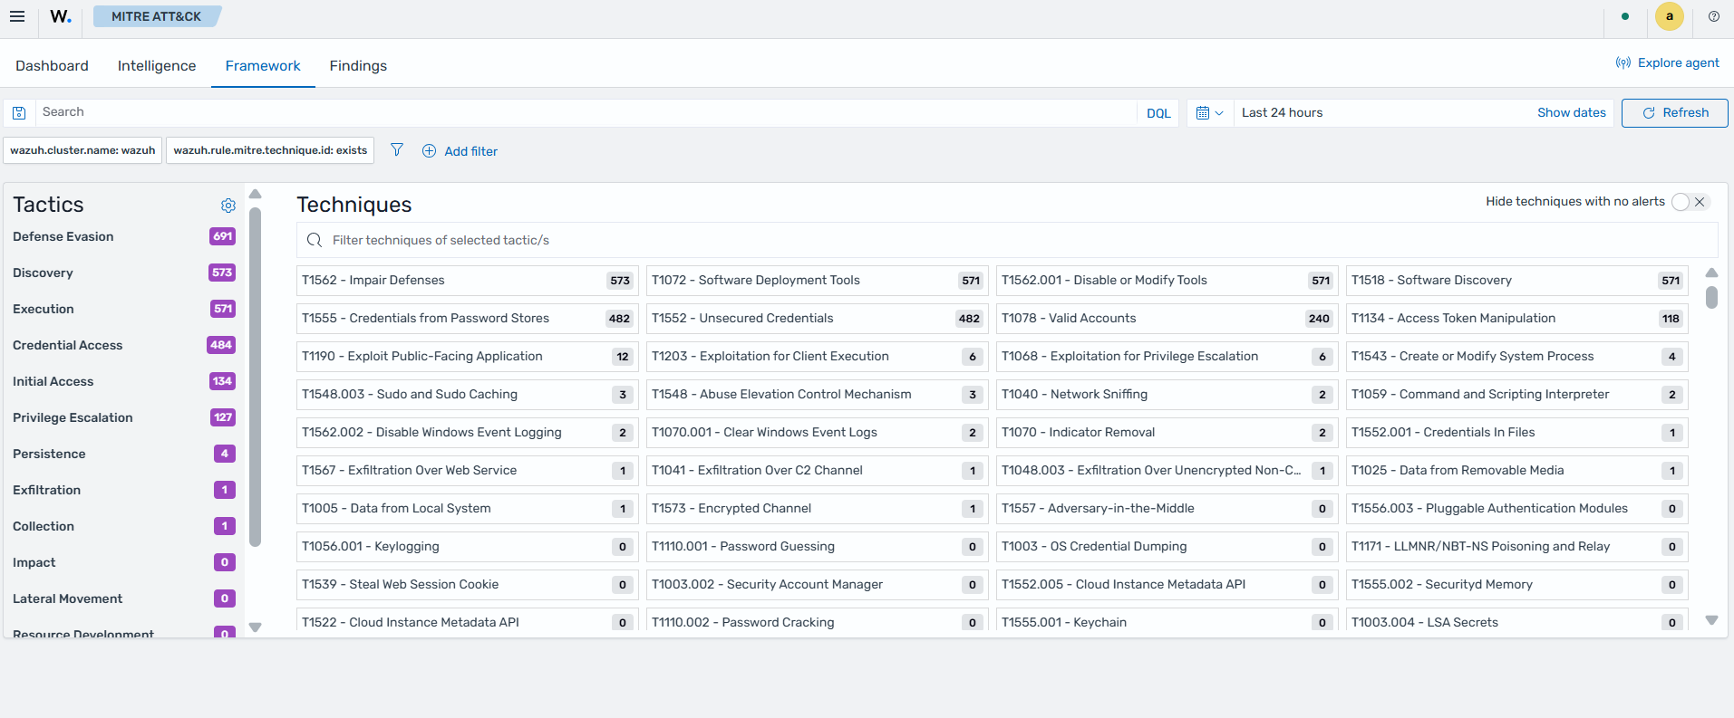
Task: Click the Refresh button
Action: [1675, 113]
